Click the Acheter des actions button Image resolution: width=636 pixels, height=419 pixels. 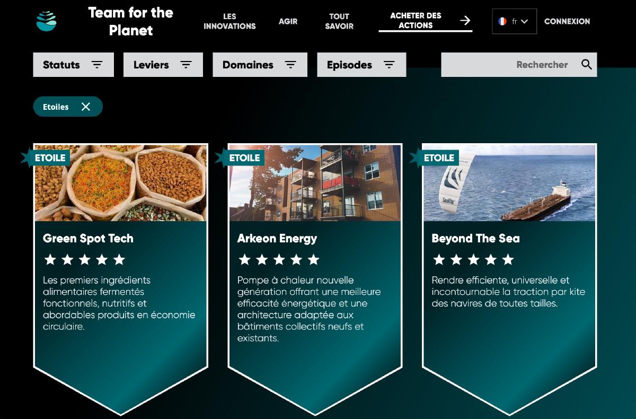point(425,21)
